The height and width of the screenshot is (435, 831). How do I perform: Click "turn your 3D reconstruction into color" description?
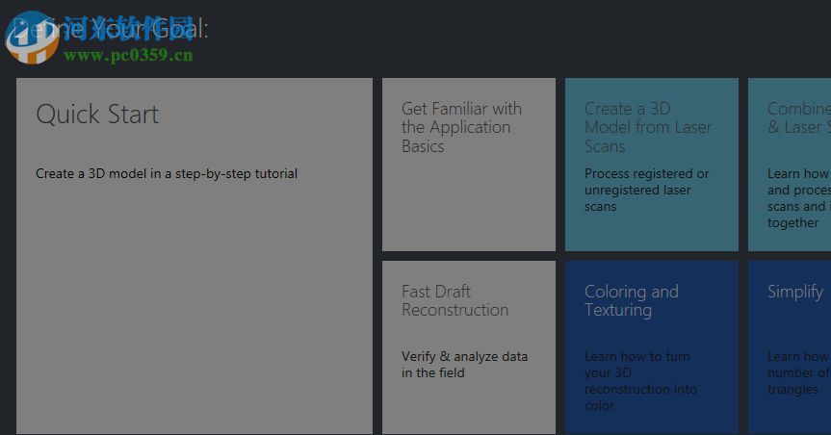637,381
